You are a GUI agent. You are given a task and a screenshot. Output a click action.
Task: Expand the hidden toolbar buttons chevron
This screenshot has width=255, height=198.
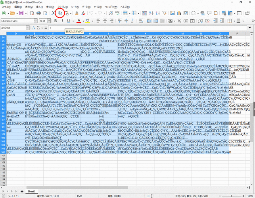(253, 21)
